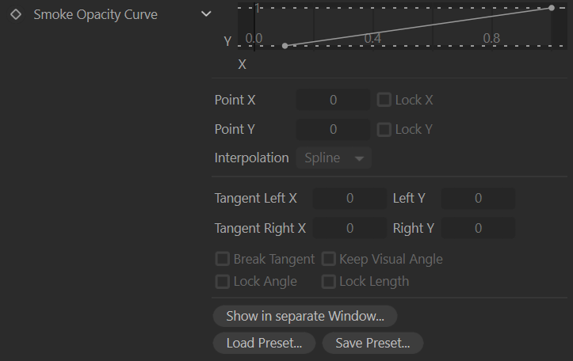Click the Point X value field
573x361 pixels.
(x=333, y=100)
